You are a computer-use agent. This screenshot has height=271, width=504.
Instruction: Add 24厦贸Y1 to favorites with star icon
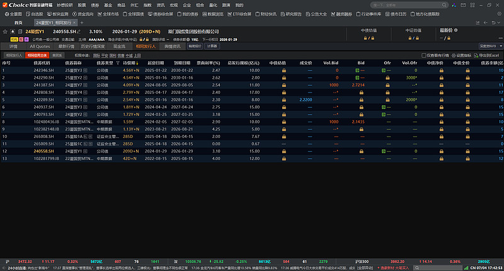click(x=5, y=32)
